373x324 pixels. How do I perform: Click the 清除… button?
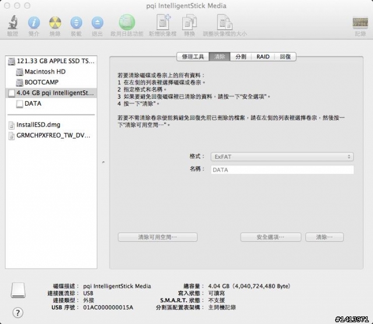pyautogui.click(x=325, y=237)
